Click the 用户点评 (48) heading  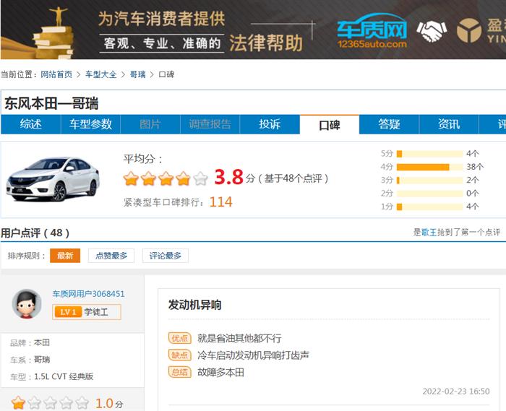(35, 233)
